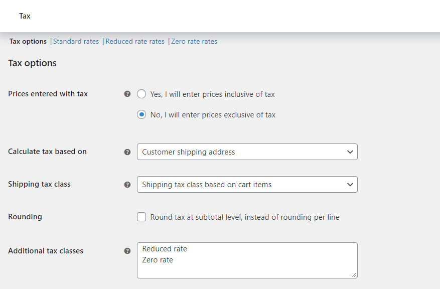
Task: Click the help icon next to Calculate tax based on
Action: click(127, 152)
